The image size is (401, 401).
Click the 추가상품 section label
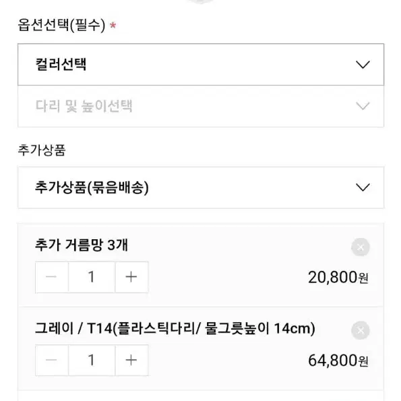coord(42,150)
